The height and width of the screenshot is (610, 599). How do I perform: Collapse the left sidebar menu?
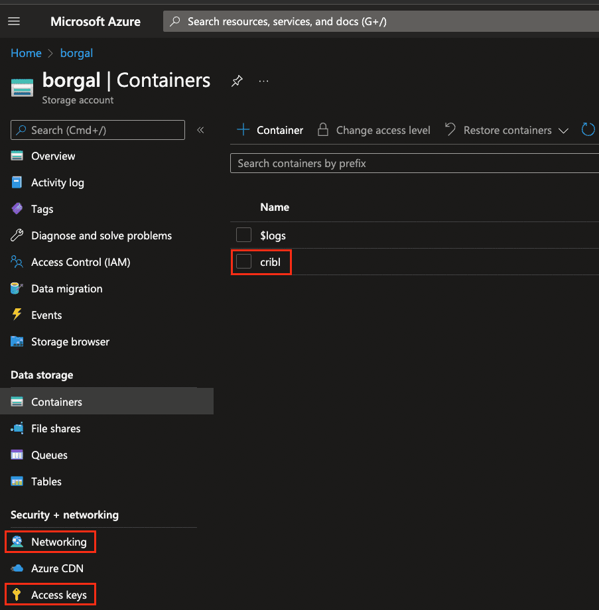(x=200, y=130)
